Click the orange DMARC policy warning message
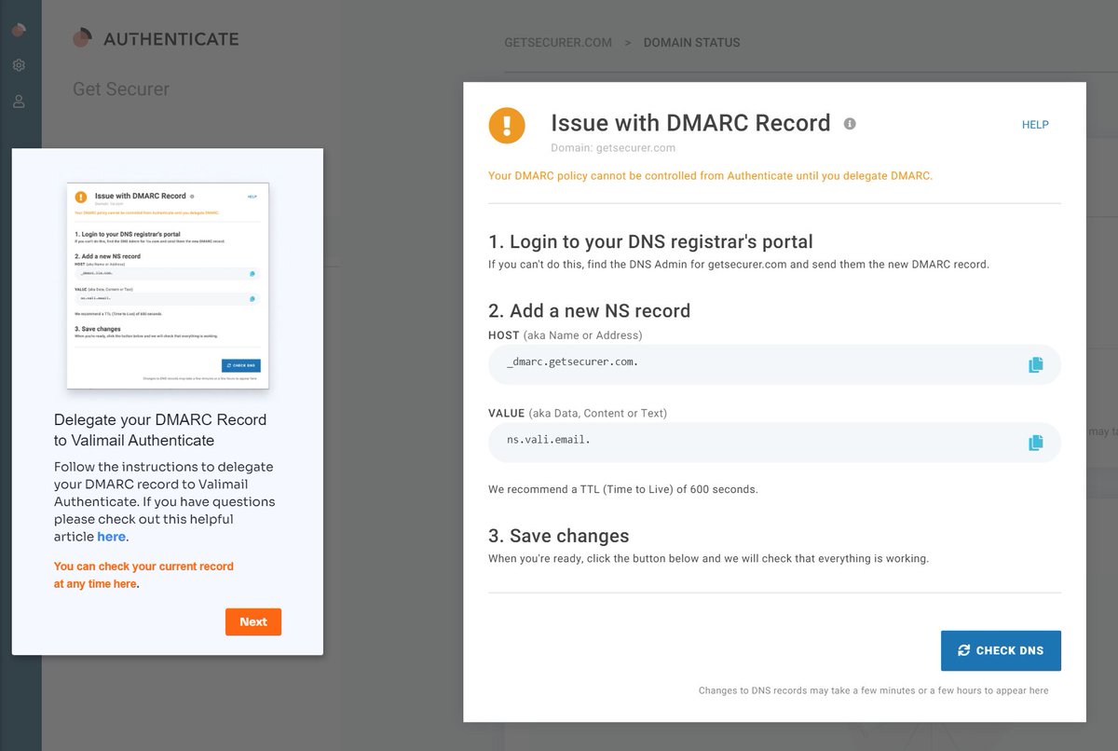The width and height of the screenshot is (1118, 751). pyautogui.click(x=710, y=175)
